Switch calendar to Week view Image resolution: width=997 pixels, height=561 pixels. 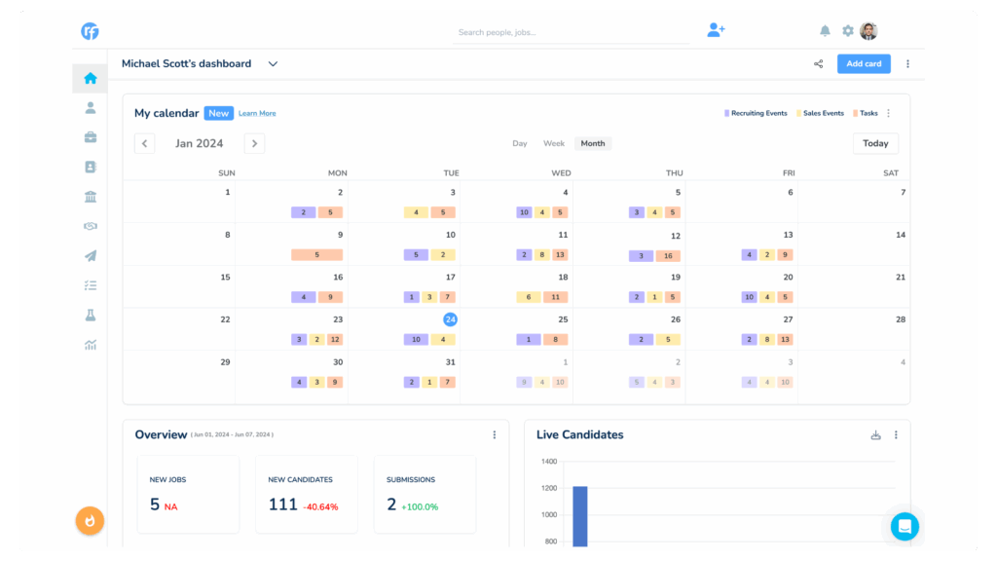pyautogui.click(x=553, y=143)
